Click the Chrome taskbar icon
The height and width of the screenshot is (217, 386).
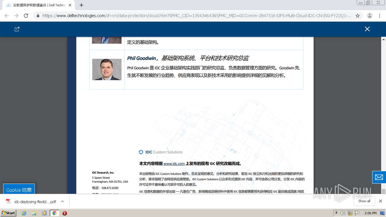(55, 213)
